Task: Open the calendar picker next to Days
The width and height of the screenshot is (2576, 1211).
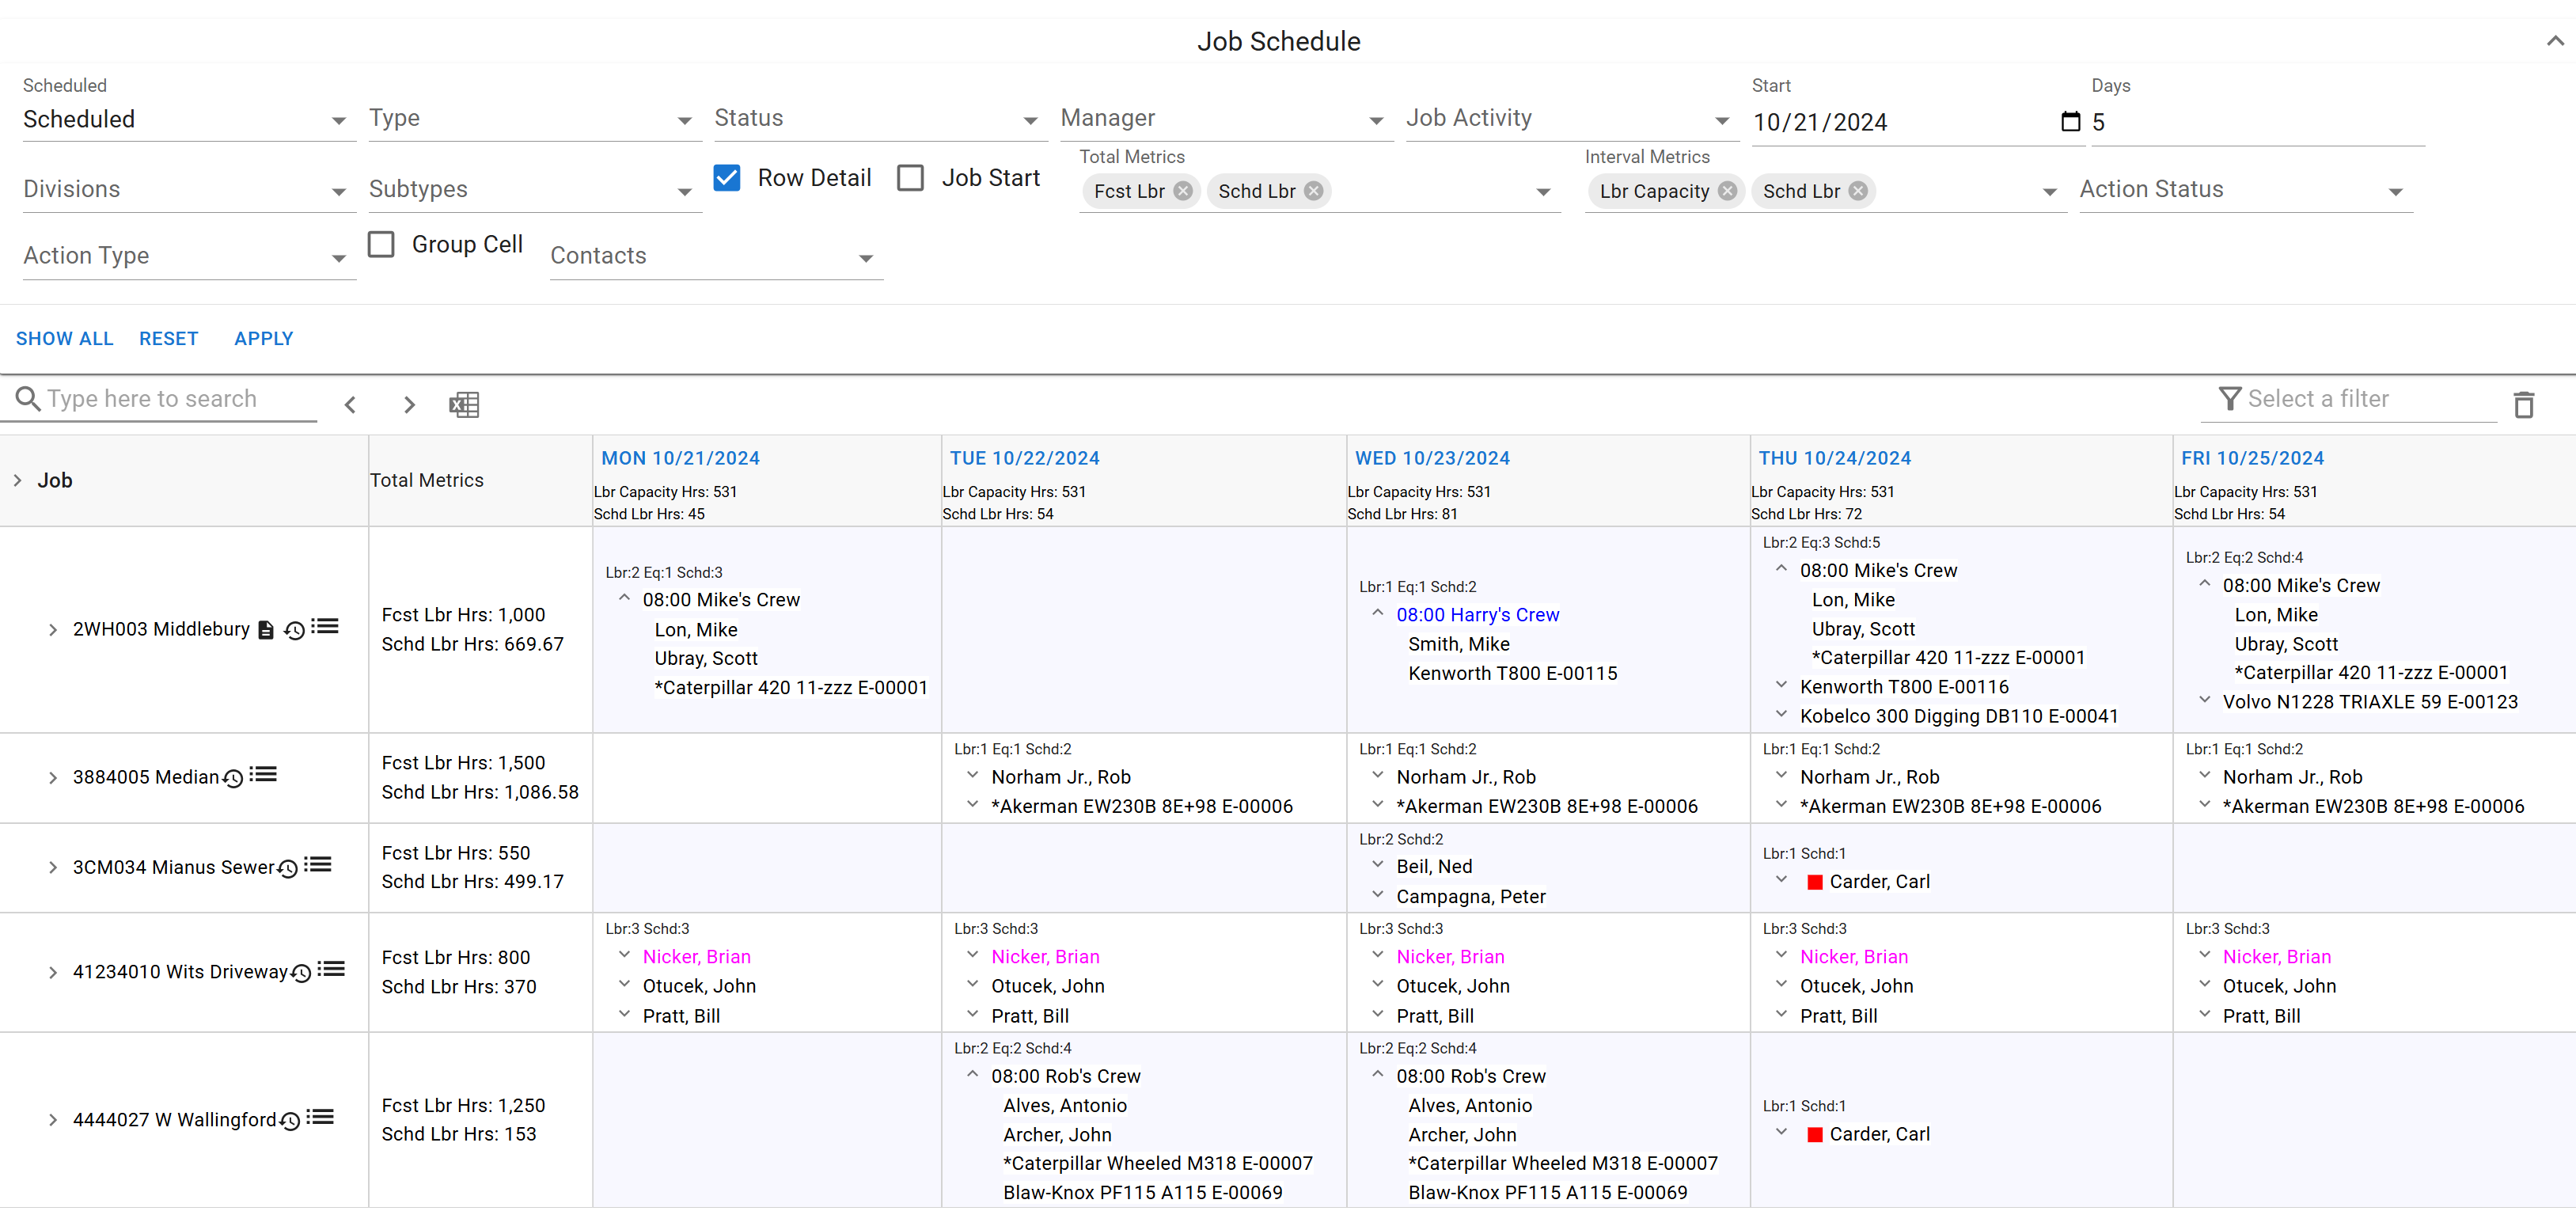Action: click(x=2069, y=121)
